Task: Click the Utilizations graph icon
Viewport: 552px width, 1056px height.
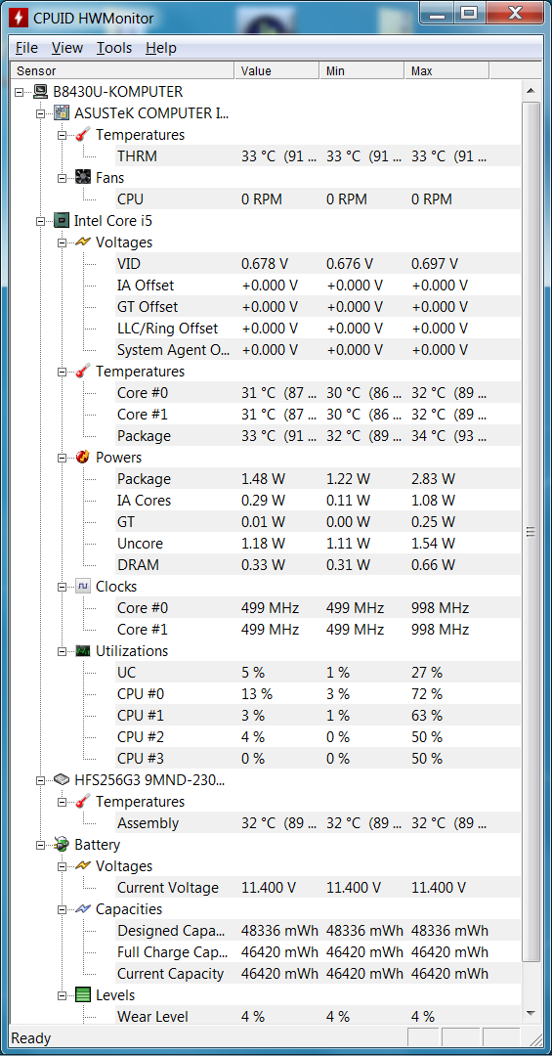Action: [x=83, y=651]
